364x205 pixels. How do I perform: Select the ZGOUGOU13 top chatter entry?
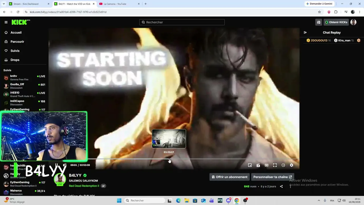coord(318,40)
